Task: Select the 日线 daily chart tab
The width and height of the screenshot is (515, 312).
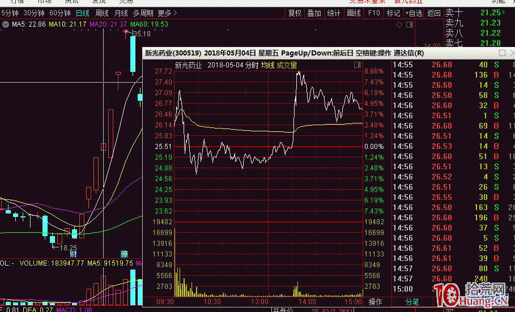Action: tap(83, 14)
